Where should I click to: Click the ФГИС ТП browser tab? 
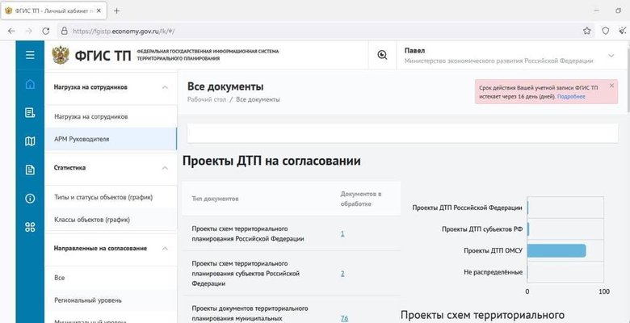(54, 10)
